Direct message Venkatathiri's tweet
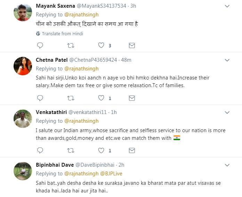 pyautogui.click(x=132, y=151)
